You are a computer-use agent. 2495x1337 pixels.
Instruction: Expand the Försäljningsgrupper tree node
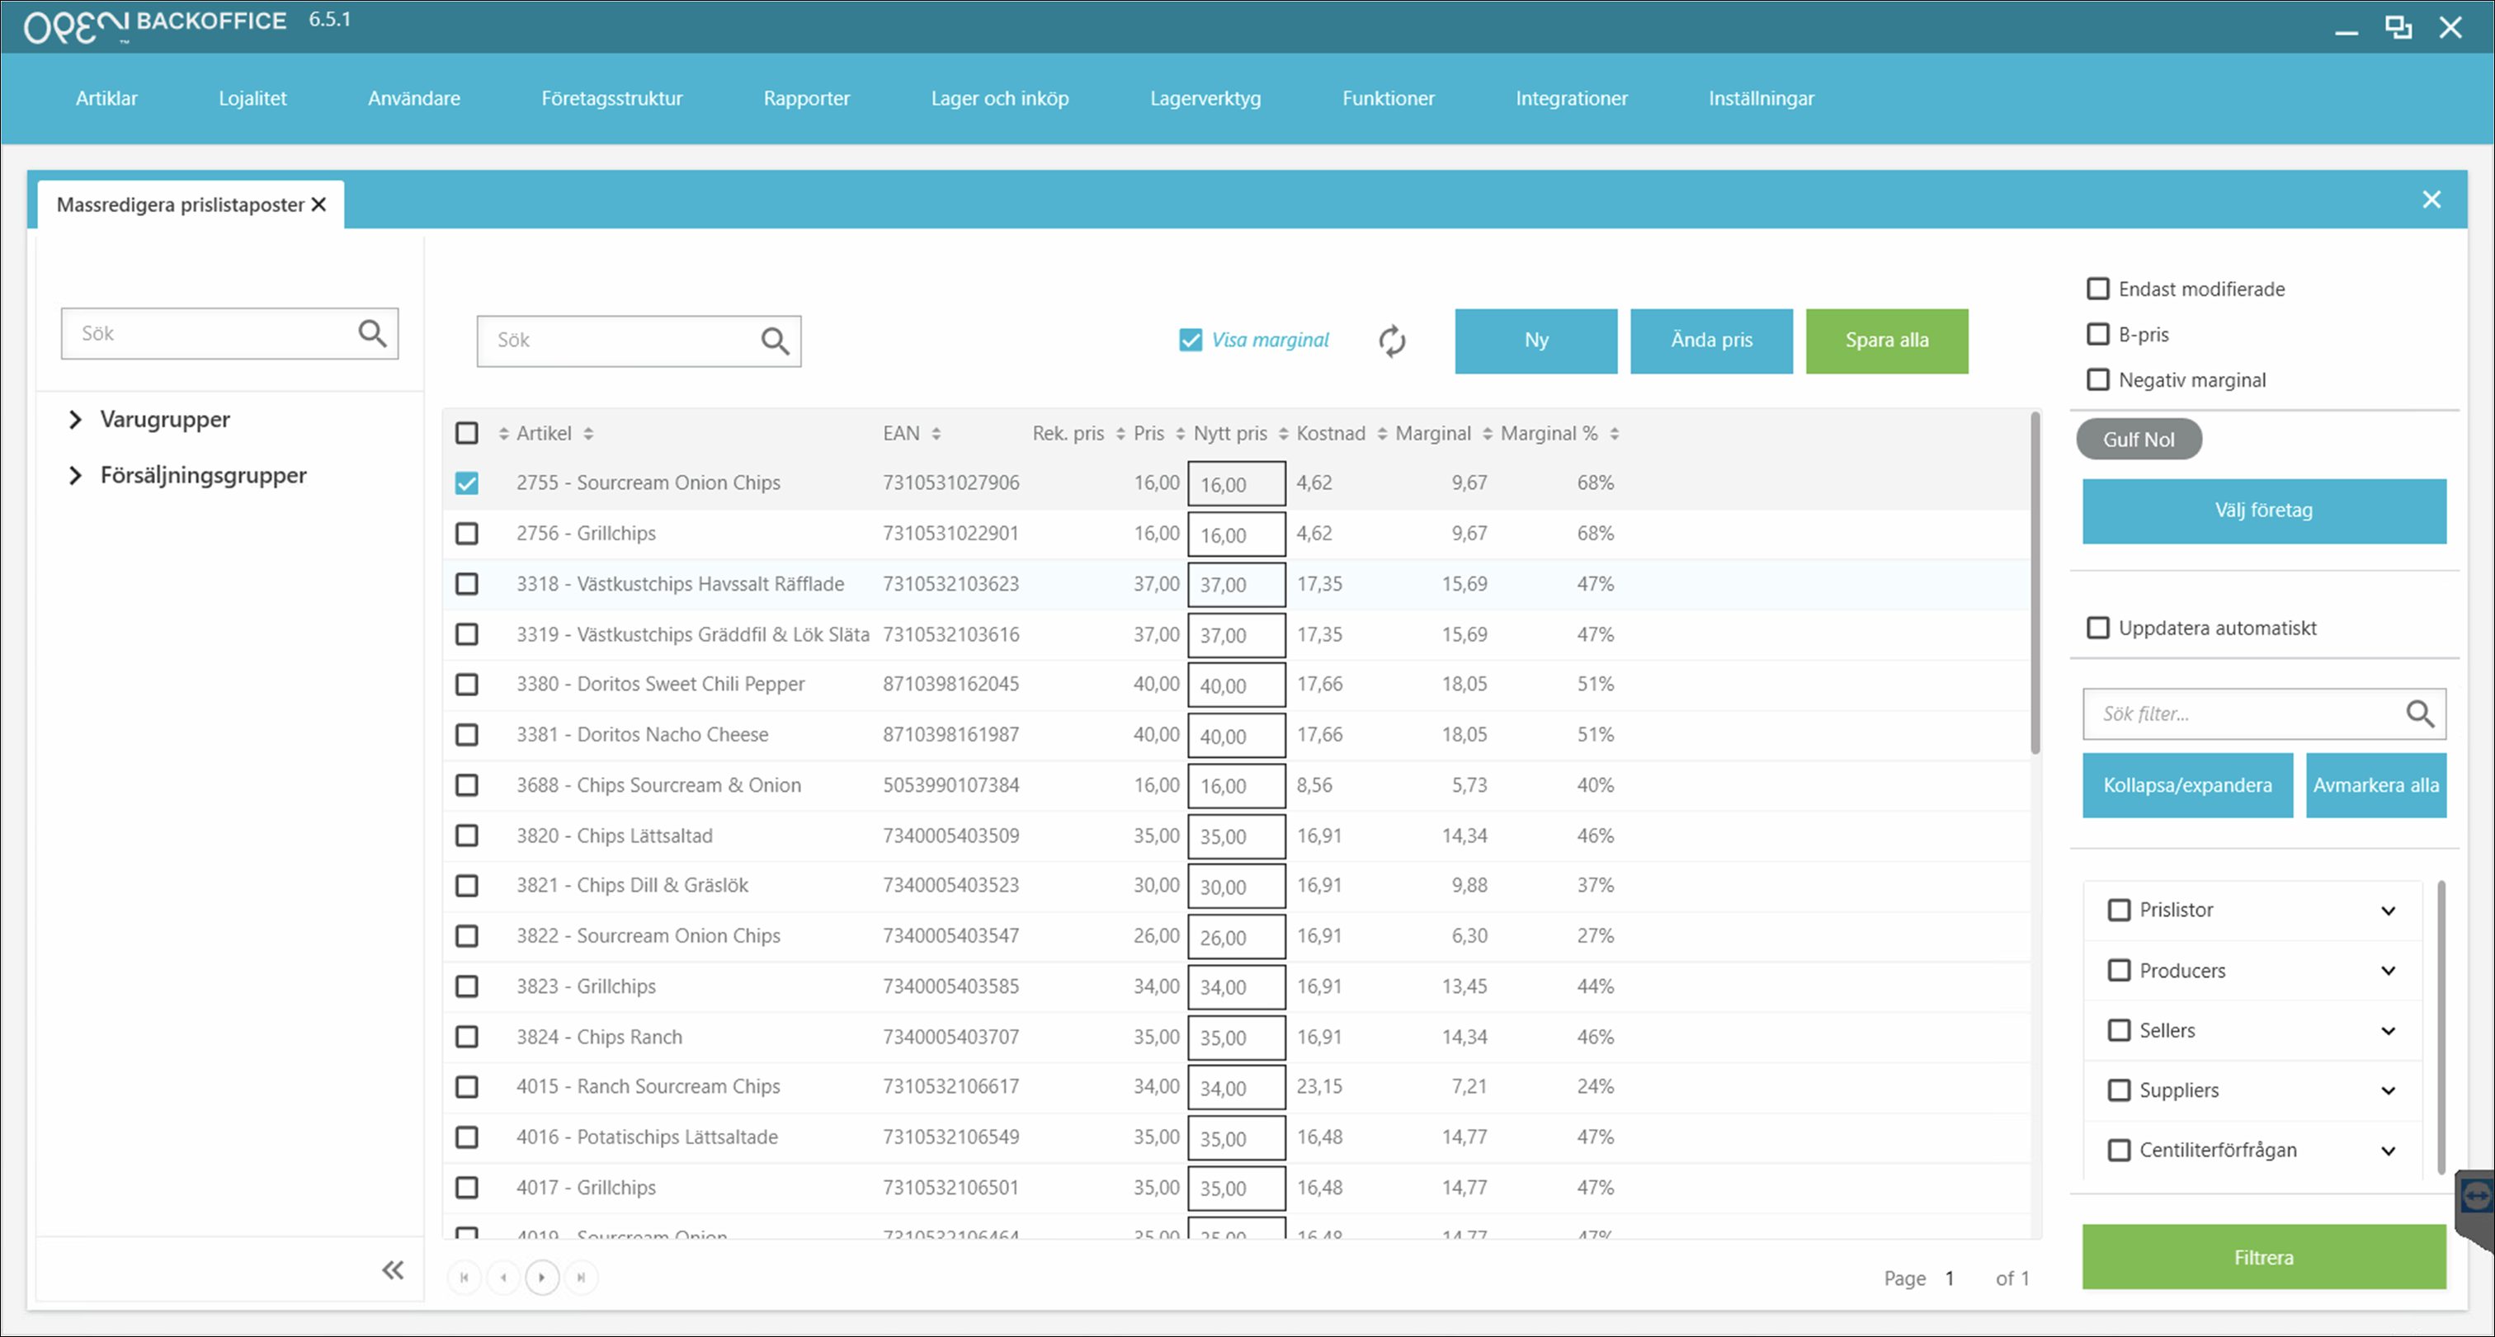point(76,475)
